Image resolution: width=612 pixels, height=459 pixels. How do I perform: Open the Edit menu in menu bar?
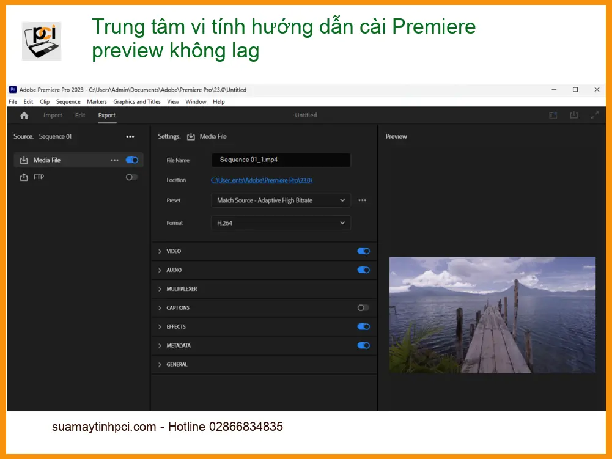coord(29,101)
